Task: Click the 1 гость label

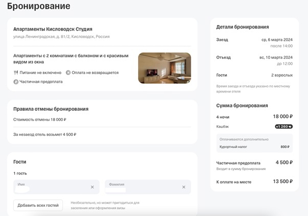Action: (20, 174)
